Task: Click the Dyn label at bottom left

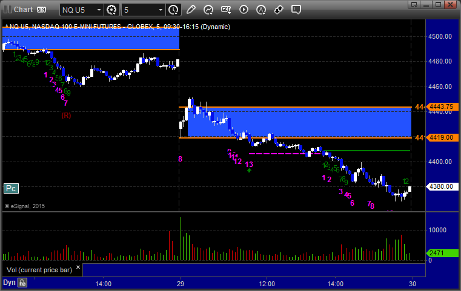Action: [9, 283]
